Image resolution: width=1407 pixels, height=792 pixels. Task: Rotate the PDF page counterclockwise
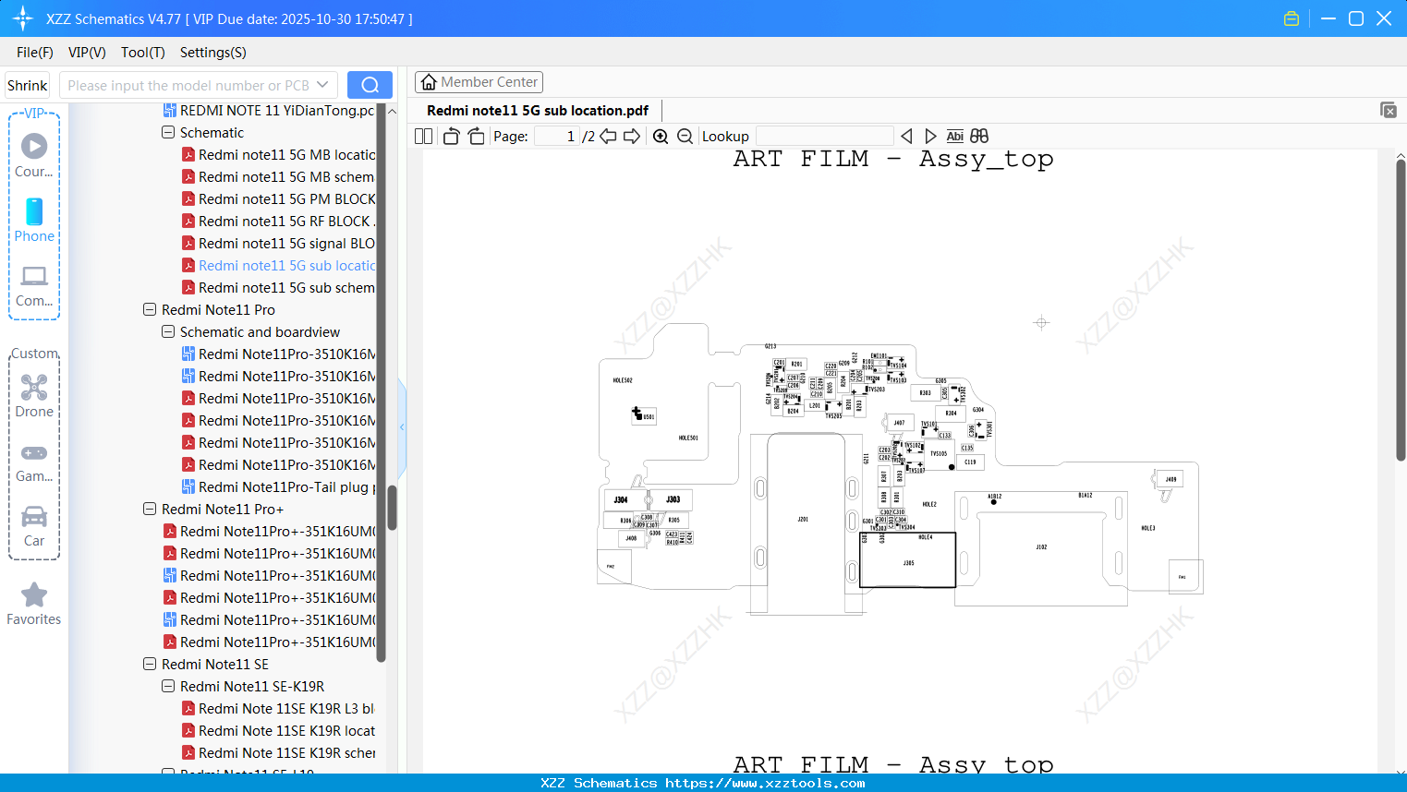click(450, 136)
